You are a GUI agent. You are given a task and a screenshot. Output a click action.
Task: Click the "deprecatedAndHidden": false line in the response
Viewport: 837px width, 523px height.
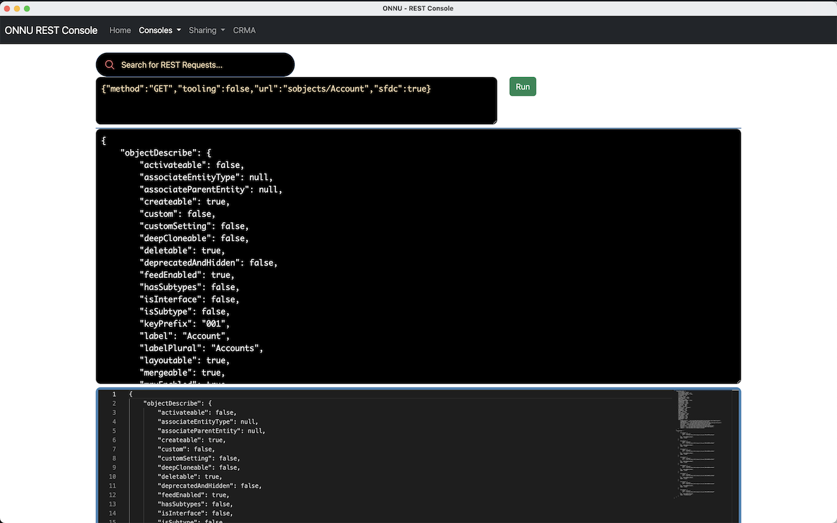[208, 263]
